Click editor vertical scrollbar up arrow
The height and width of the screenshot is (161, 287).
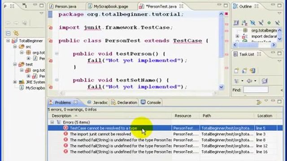221,14
